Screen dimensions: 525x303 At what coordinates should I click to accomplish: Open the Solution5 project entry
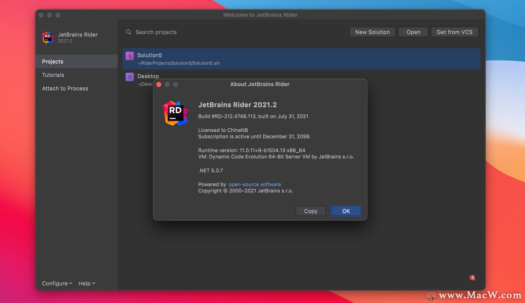click(x=301, y=59)
